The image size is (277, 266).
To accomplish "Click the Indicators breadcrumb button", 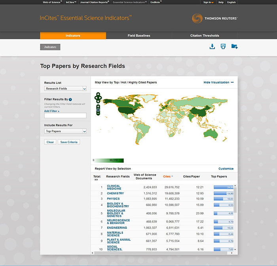I will pos(50,47).
